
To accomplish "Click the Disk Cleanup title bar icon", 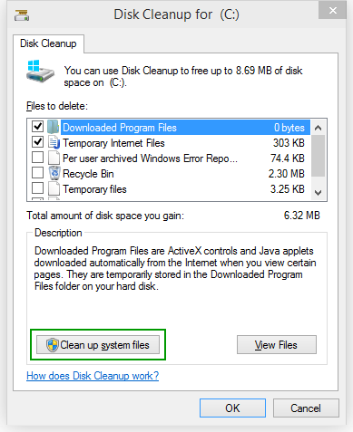I will click(22, 15).
